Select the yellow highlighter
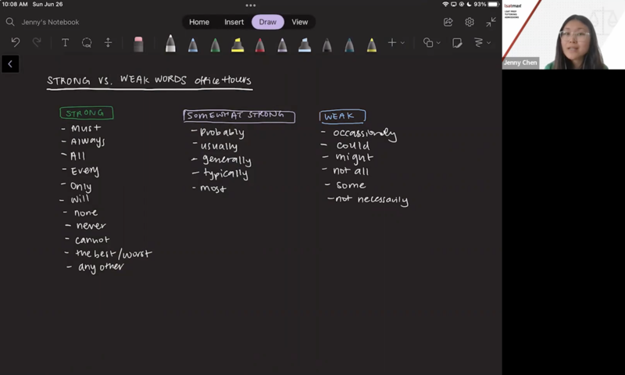The width and height of the screenshot is (625, 375). [237, 45]
